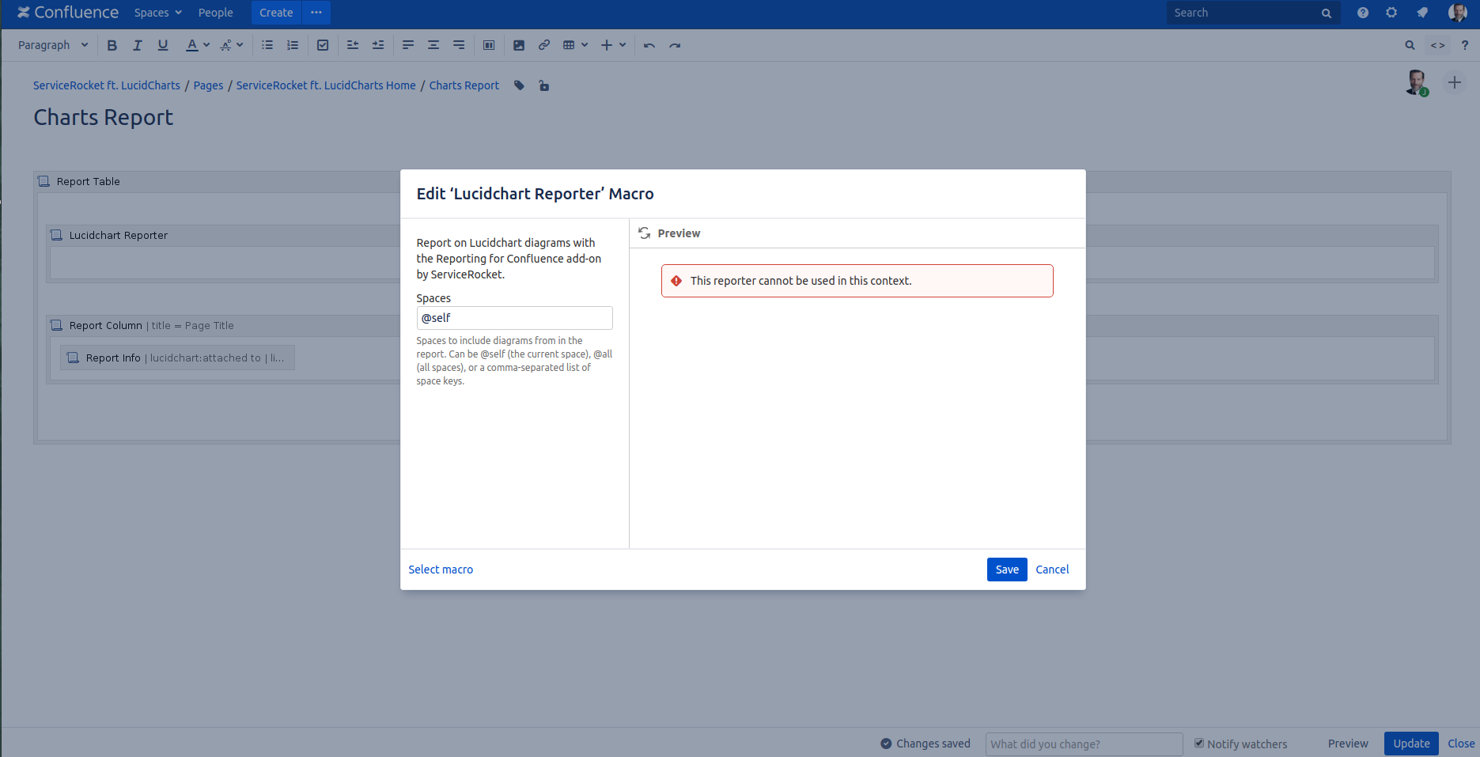Insert a numbered list
Screen dimensions: 1480x757
pos(293,45)
